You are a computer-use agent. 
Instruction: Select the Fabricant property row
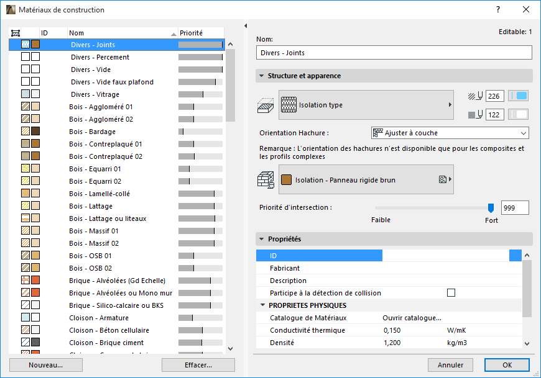pyautogui.click(x=389, y=268)
